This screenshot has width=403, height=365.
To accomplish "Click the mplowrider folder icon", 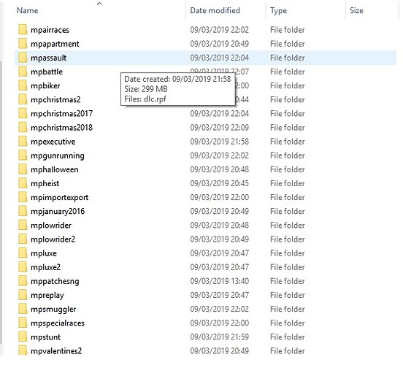I will click(23, 226).
